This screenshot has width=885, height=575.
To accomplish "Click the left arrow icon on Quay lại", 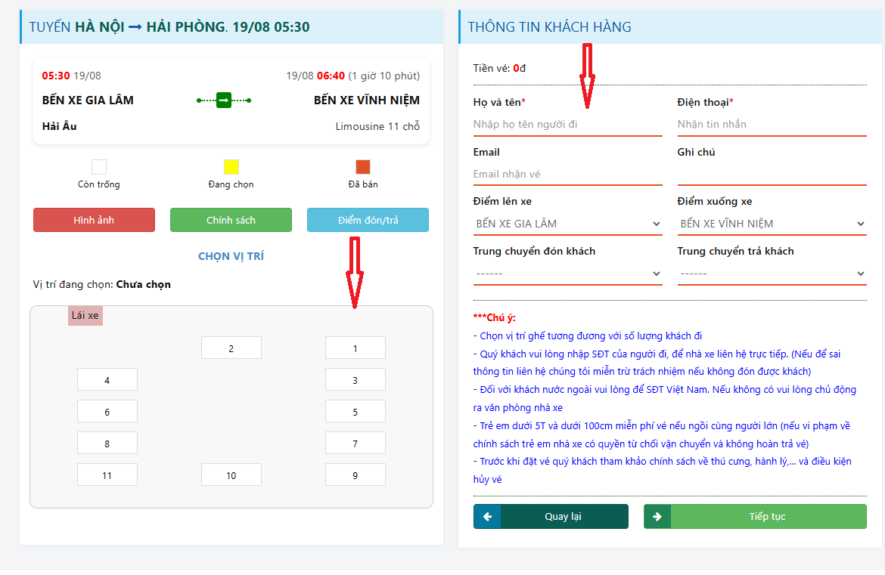I will tap(487, 516).
